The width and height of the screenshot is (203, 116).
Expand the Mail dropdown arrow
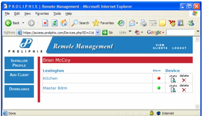(137, 23)
